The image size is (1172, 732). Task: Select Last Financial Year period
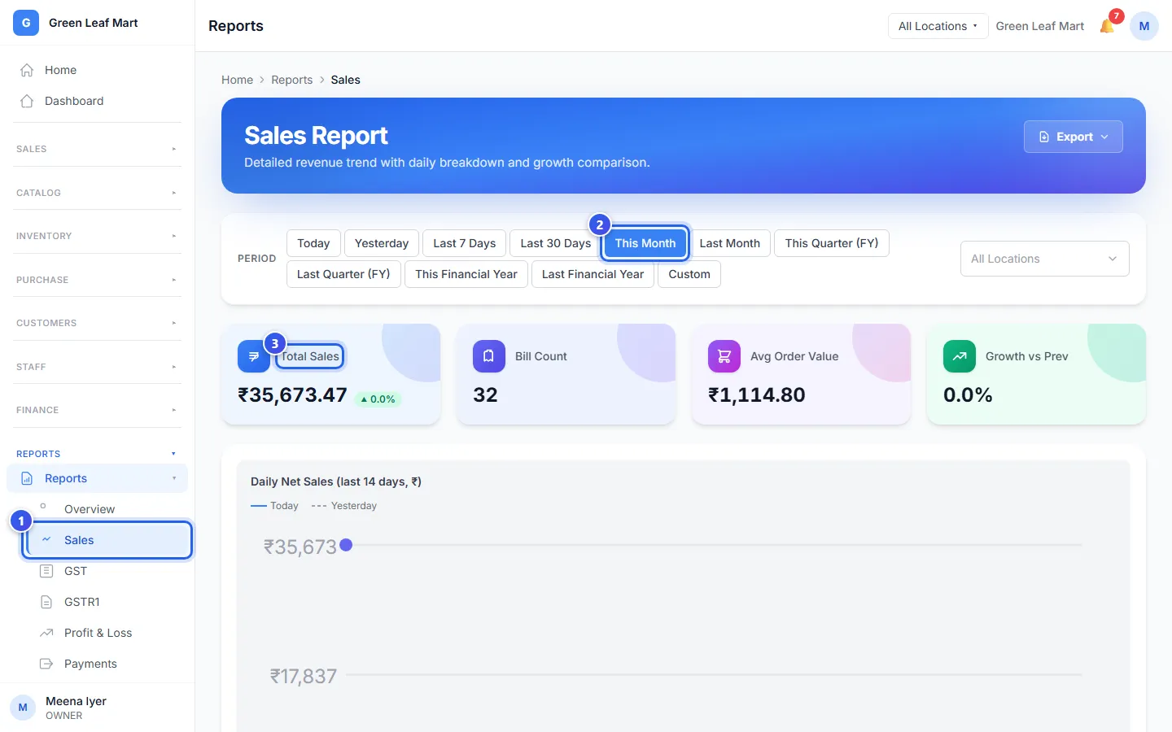[593, 274]
